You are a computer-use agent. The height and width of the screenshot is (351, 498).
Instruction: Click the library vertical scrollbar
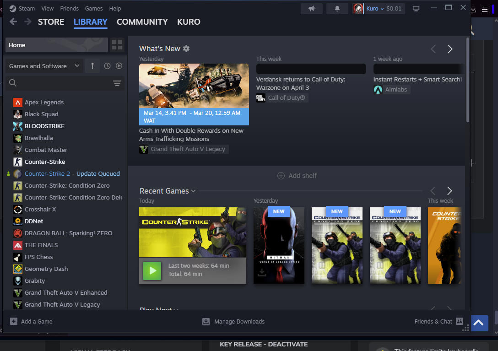467,80
